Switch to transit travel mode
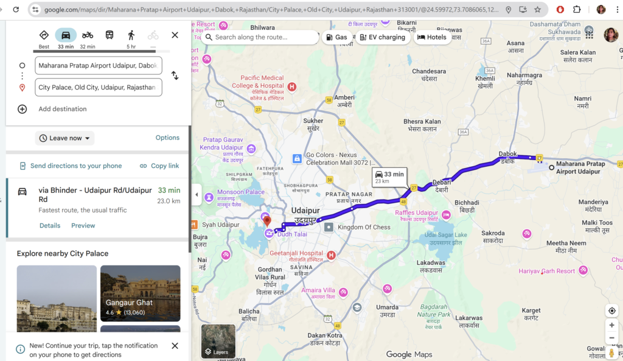 [x=110, y=35]
